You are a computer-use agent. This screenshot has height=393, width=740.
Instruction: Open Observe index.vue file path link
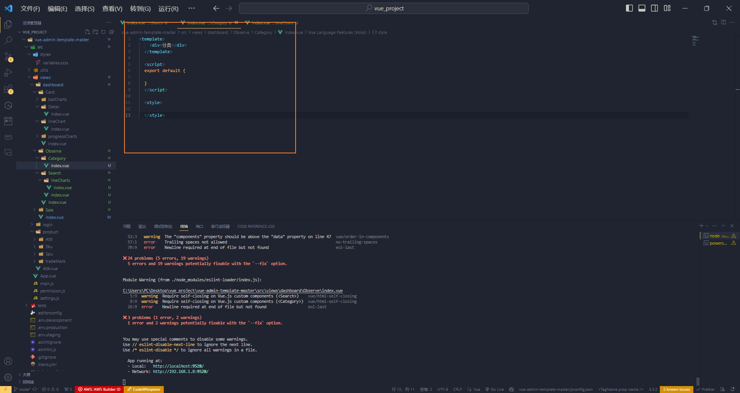233,291
